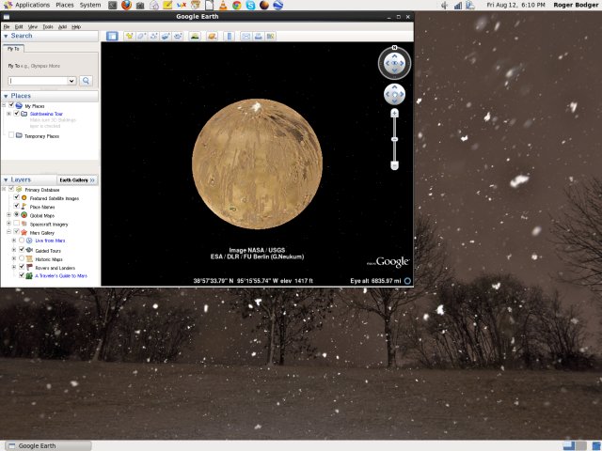Open the Live from Mars link
602x451 pixels.
click(50, 241)
